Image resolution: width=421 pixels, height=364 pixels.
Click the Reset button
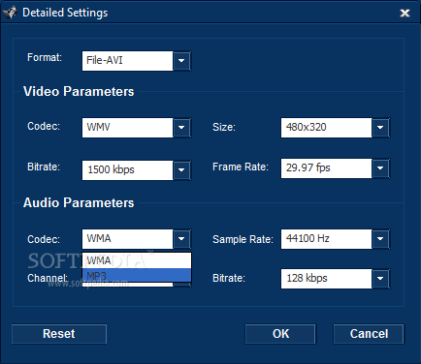59,334
